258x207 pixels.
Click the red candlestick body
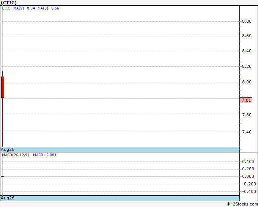[x=3, y=87]
